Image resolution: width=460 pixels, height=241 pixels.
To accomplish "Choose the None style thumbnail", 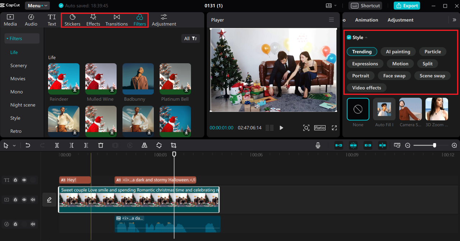I will [x=358, y=109].
